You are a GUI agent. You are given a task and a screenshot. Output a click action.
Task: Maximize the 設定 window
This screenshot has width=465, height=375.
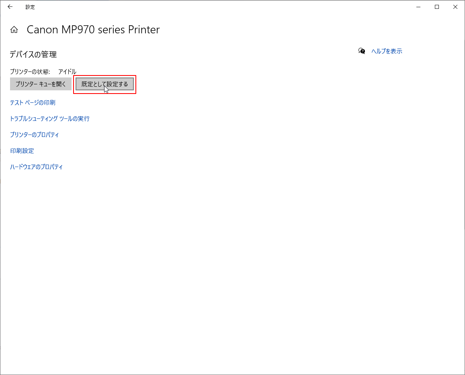[437, 7]
